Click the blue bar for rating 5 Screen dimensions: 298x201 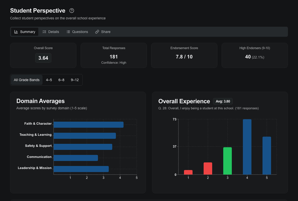[x=267, y=156]
